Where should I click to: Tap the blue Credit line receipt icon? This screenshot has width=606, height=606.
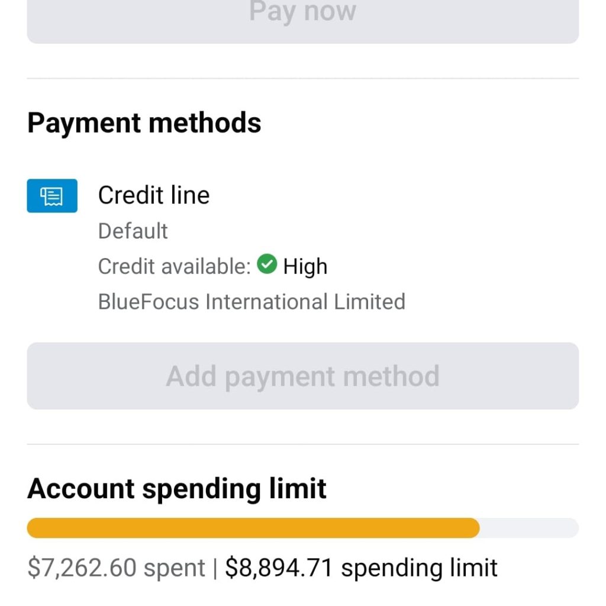click(x=52, y=195)
